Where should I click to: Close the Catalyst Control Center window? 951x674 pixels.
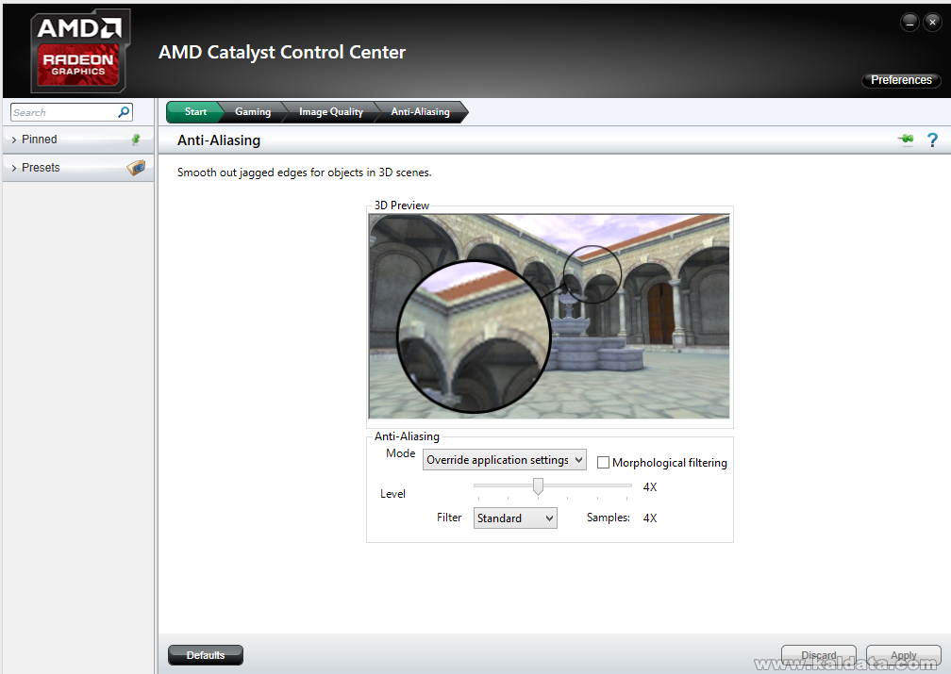pos(932,23)
